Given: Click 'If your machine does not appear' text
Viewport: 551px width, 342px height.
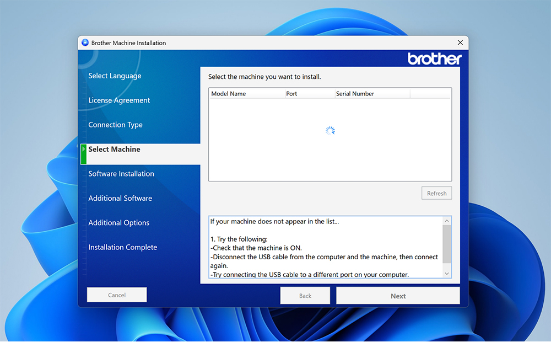Looking at the screenshot, I should point(274,222).
